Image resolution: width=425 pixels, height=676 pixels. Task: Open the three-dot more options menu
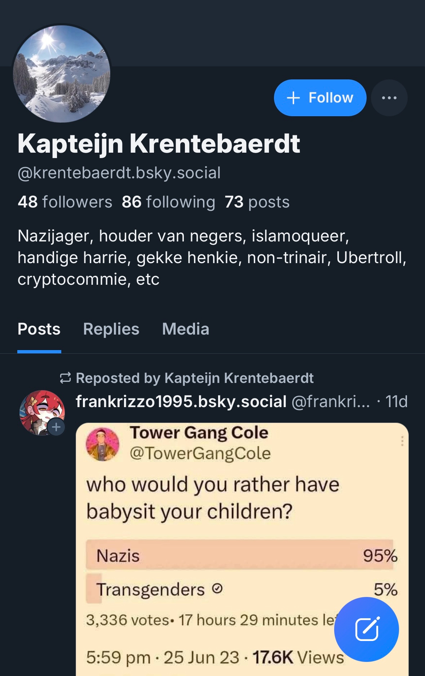click(x=389, y=98)
